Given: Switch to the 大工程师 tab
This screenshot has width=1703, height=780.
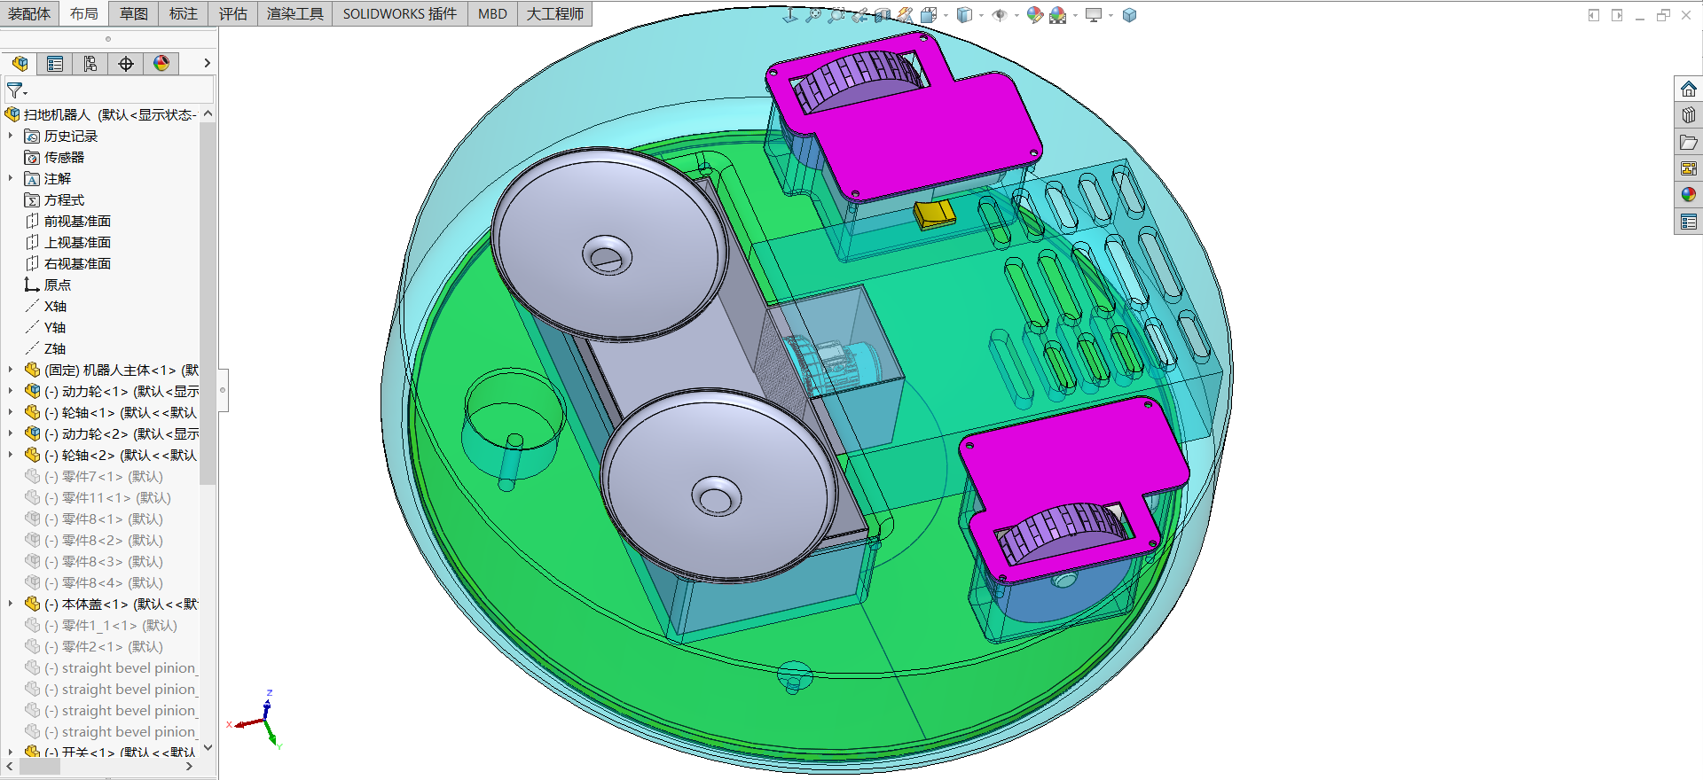Looking at the screenshot, I should 555,13.
